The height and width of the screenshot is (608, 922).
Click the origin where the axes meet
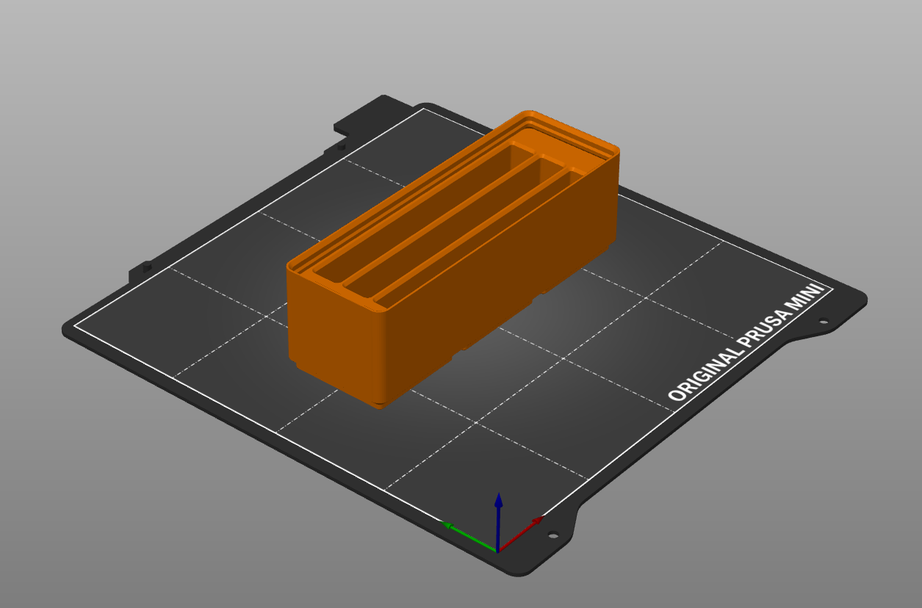tap(498, 551)
